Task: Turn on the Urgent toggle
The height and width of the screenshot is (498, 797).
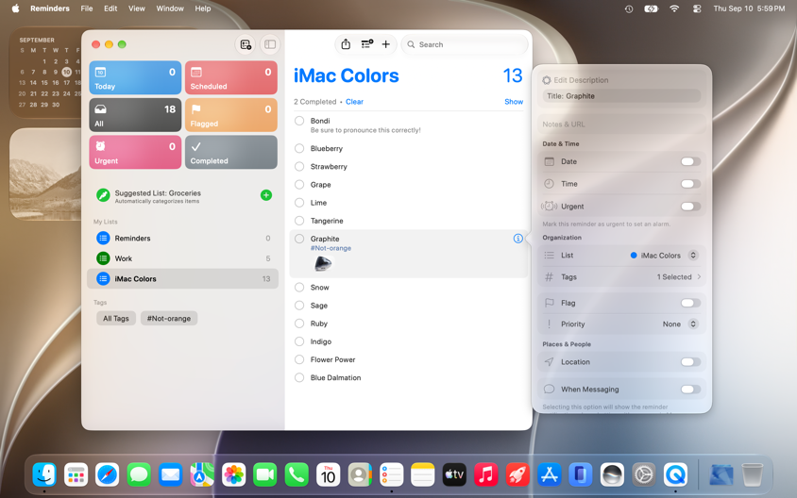Action: 690,207
